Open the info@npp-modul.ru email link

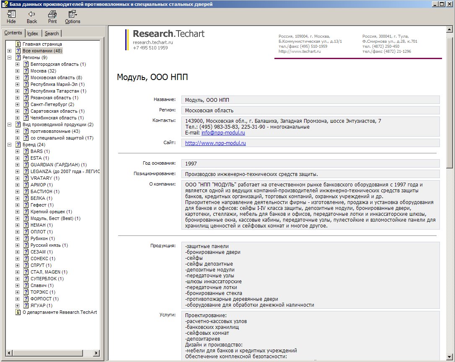click(x=223, y=133)
